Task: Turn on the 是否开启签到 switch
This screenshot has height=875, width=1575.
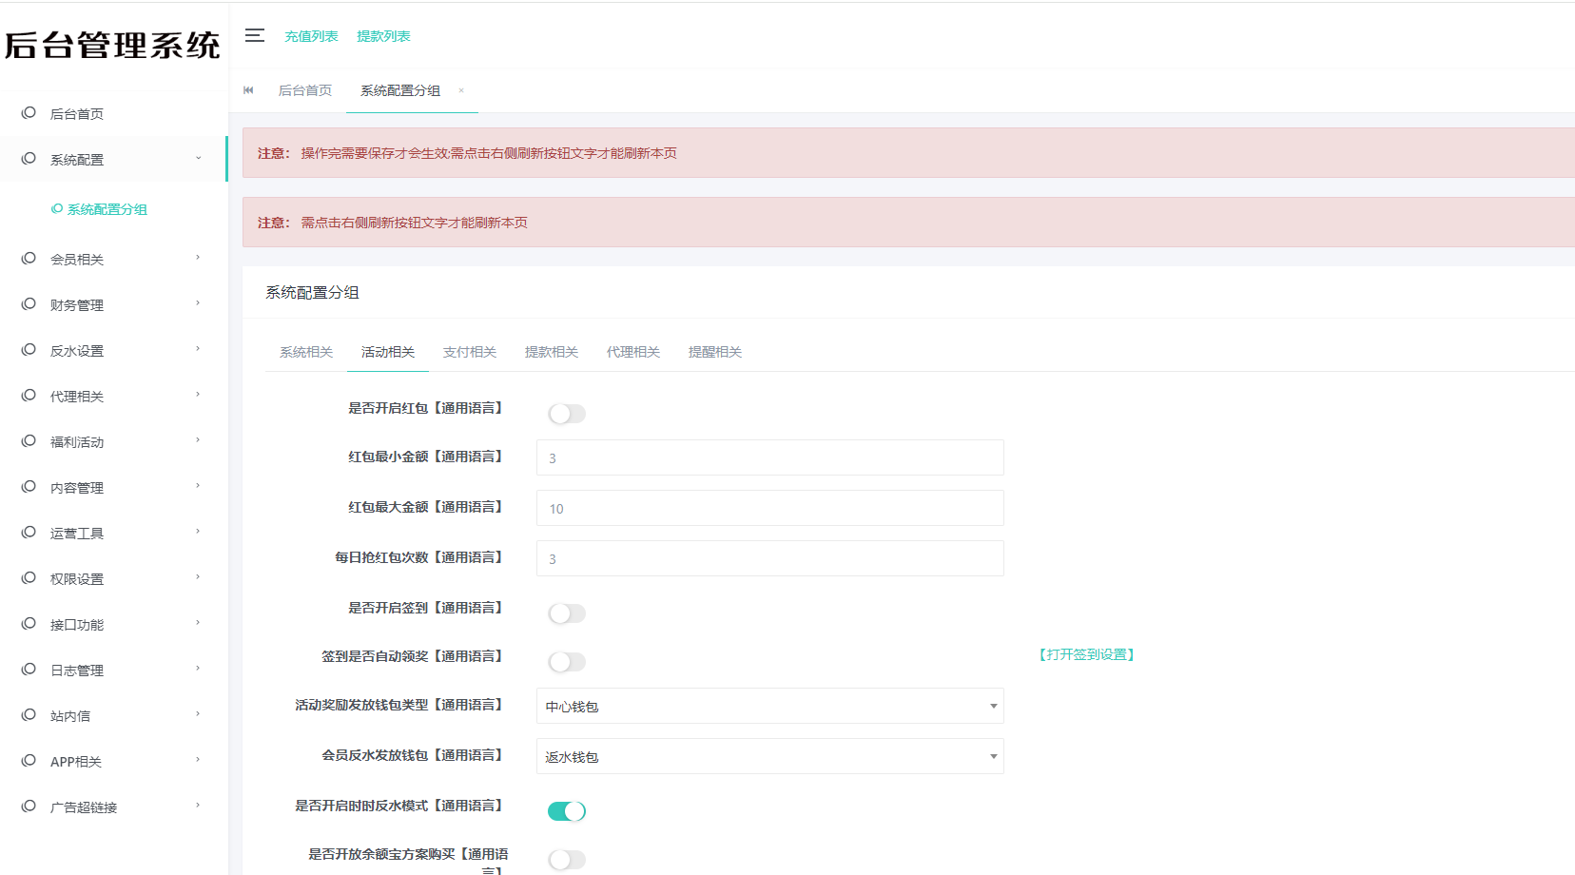Action: click(x=567, y=612)
